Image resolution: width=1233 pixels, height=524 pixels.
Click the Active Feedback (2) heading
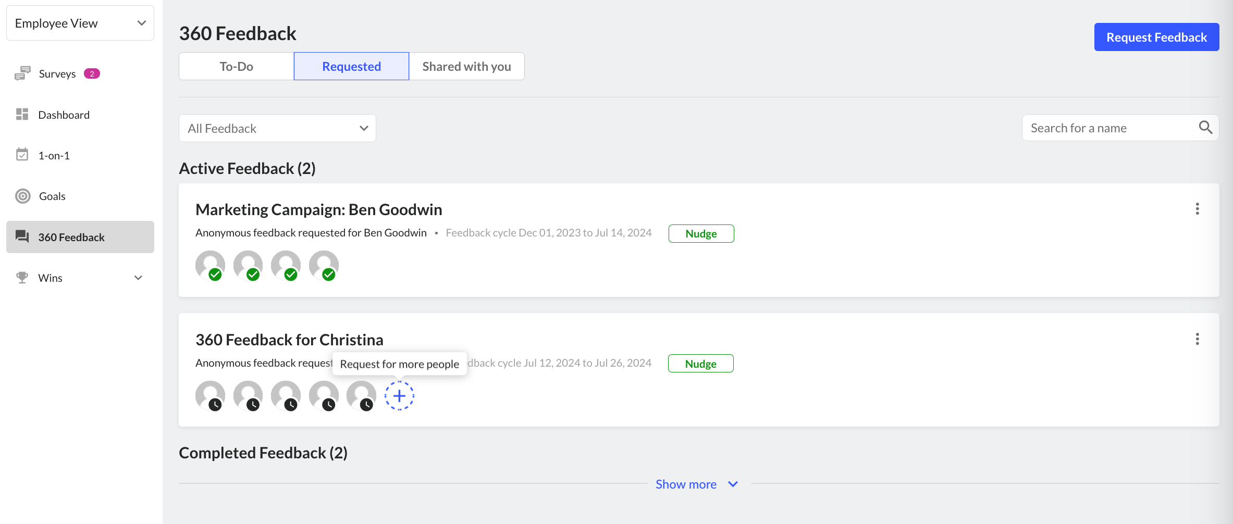tap(247, 168)
